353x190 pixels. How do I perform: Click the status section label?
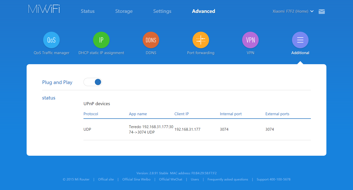point(49,98)
